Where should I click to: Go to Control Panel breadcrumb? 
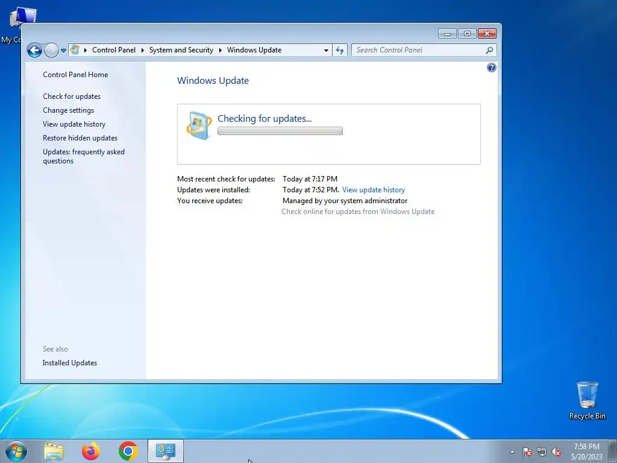[114, 50]
